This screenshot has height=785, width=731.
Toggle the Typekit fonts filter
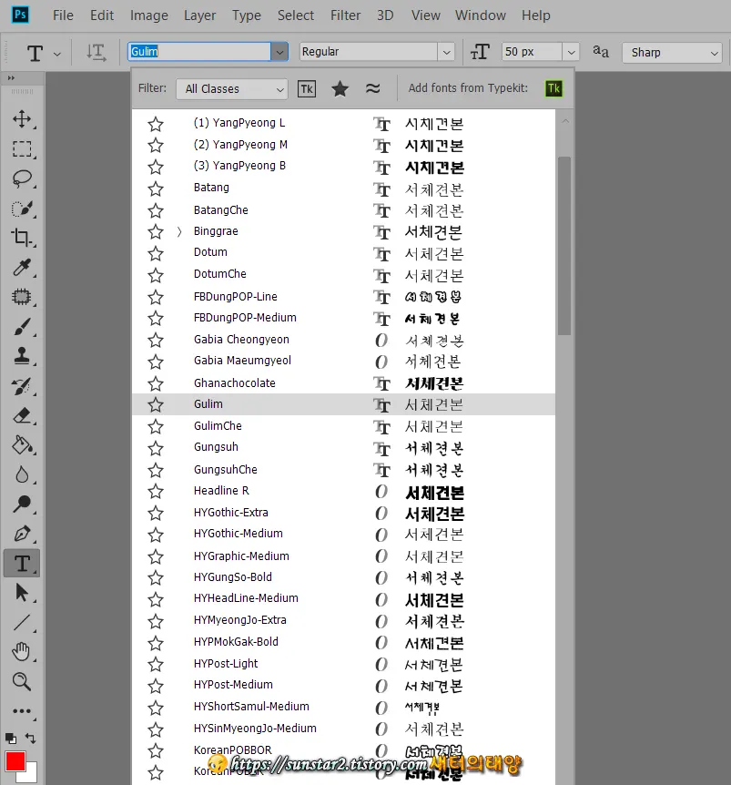coord(307,89)
